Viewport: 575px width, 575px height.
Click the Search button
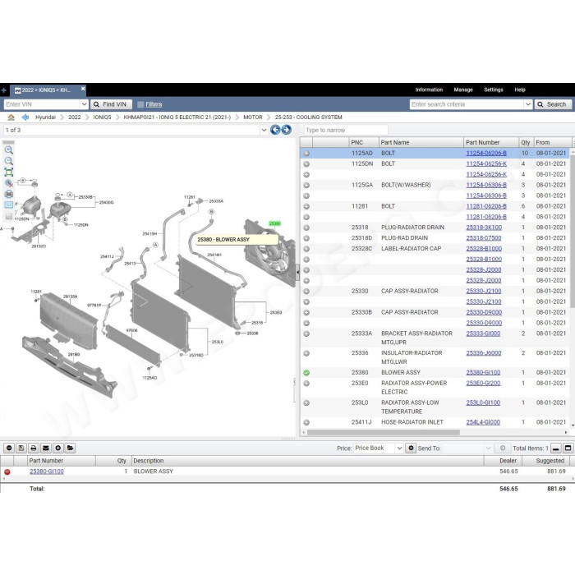[553, 104]
